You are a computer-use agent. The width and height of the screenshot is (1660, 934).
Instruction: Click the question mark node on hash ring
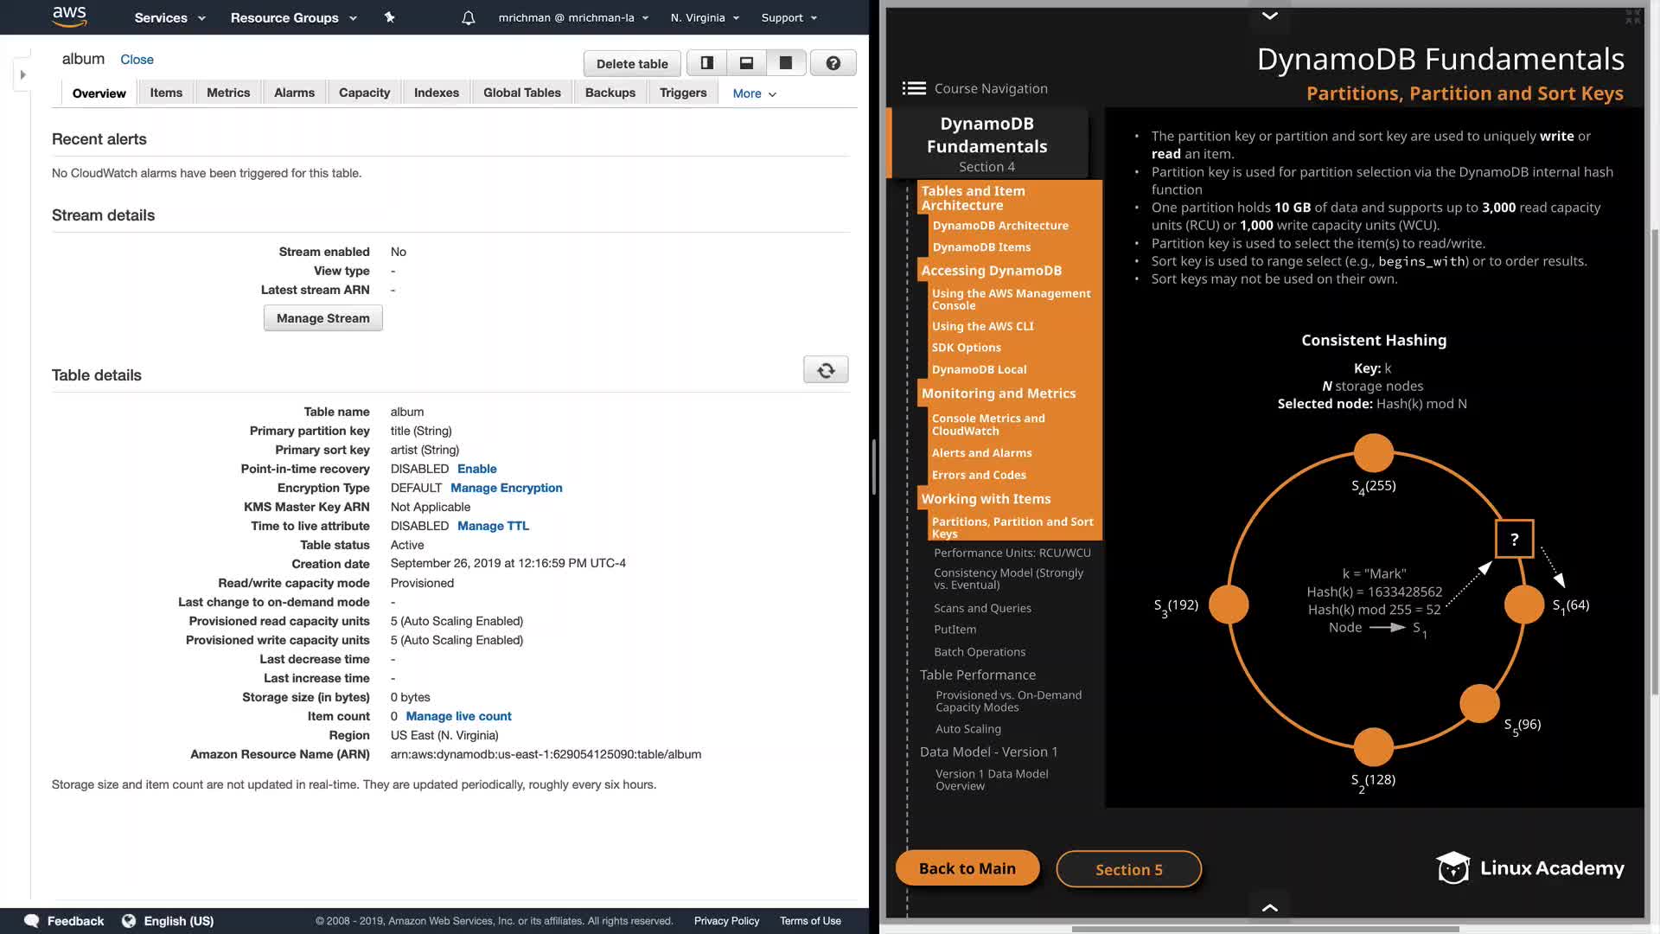1514,540
